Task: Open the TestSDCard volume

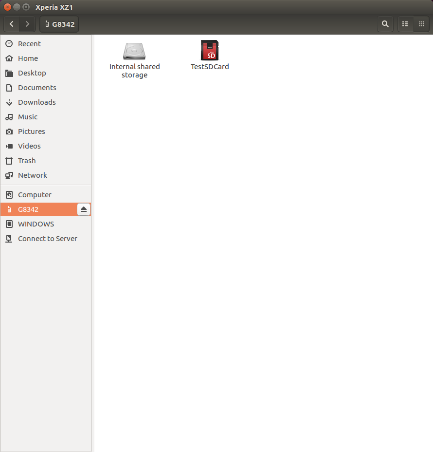Action: (210, 54)
